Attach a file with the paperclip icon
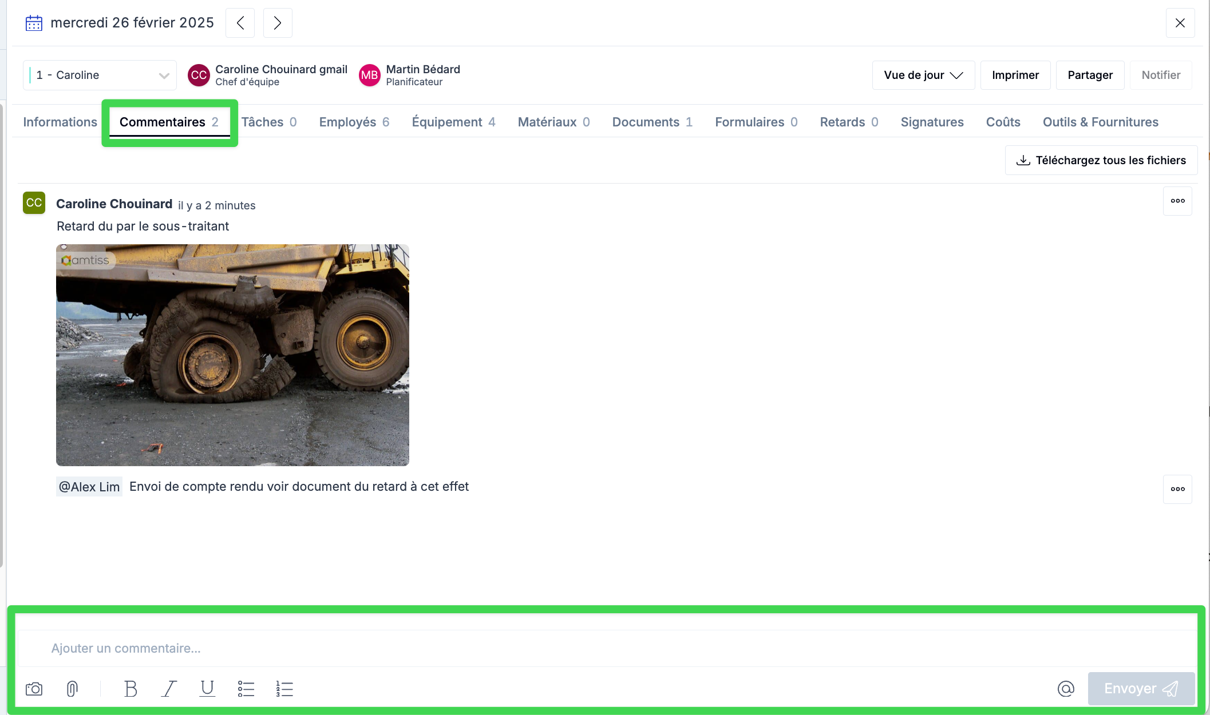Image resolution: width=1210 pixels, height=715 pixels. pos(72,689)
